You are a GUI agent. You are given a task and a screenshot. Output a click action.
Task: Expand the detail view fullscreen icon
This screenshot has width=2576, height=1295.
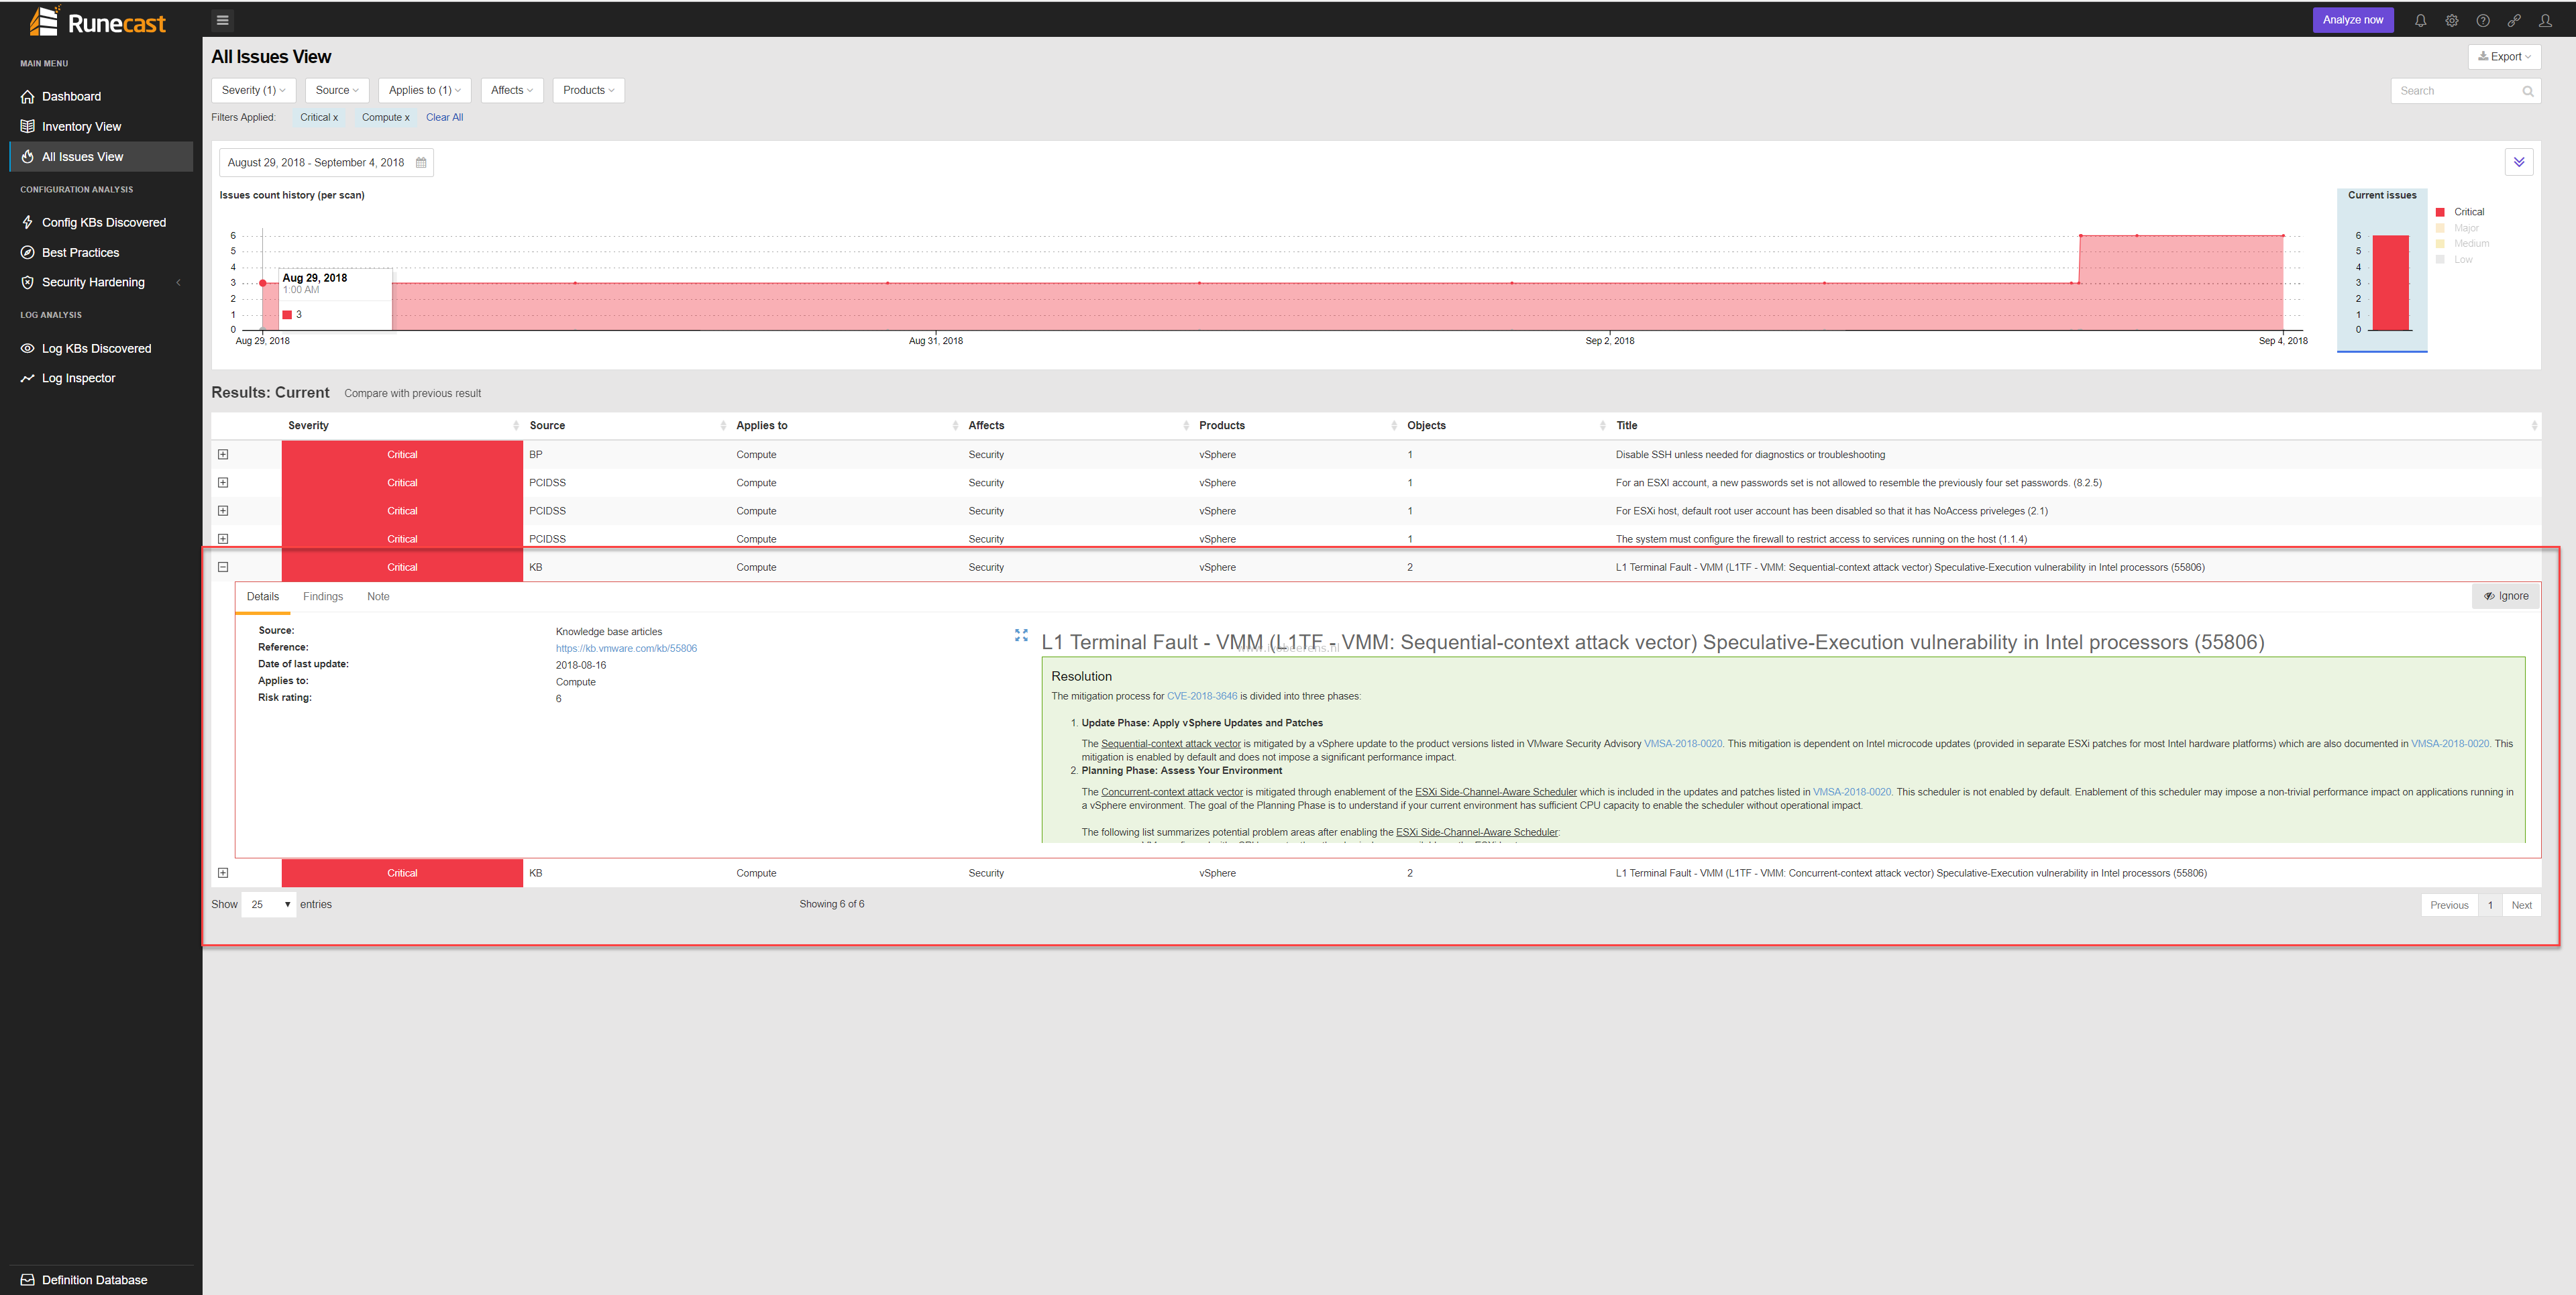pyautogui.click(x=1021, y=635)
